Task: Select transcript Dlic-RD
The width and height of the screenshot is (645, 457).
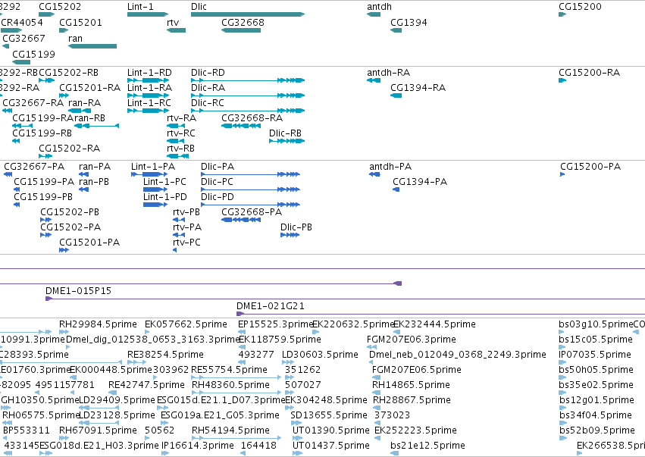Action: [x=208, y=73]
